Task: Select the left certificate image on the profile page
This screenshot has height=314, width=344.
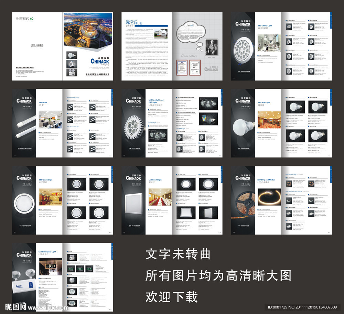Action: point(182,67)
